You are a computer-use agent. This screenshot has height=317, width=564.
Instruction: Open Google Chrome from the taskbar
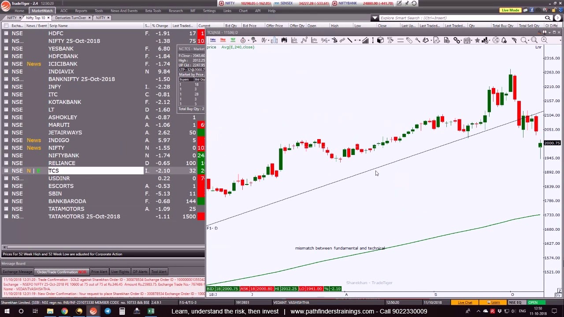pos(64,311)
